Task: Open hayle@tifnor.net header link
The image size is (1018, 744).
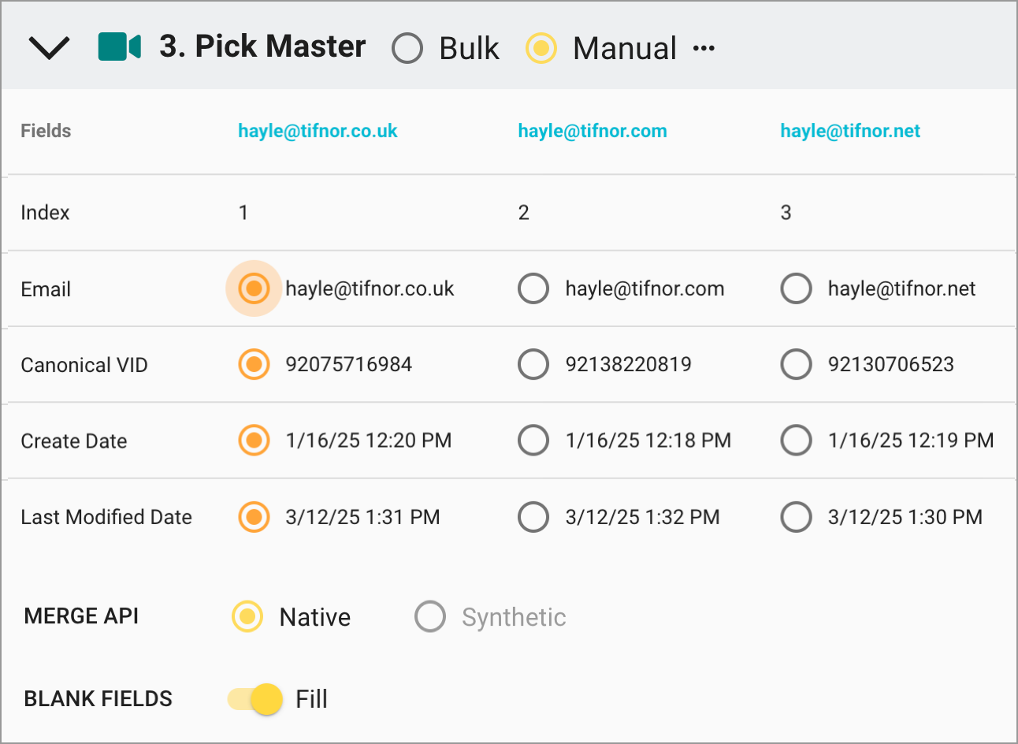Action: tap(850, 131)
